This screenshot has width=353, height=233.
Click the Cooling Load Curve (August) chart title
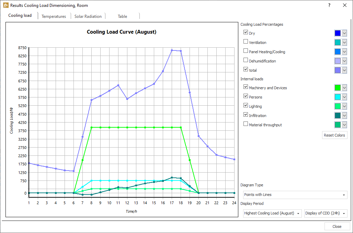tap(122, 32)
